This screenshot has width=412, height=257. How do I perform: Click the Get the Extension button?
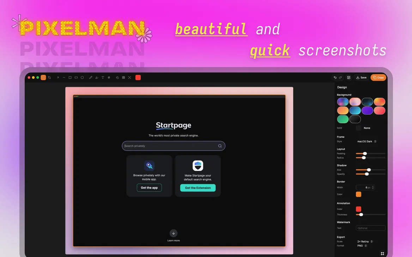198,188
